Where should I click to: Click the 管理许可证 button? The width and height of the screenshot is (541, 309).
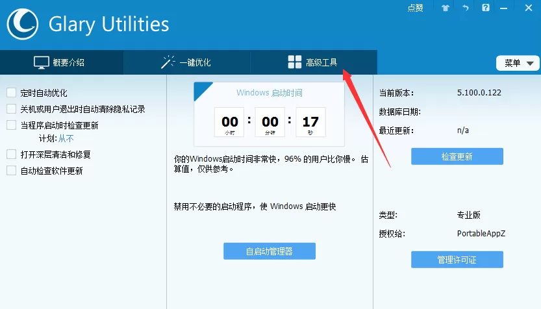457,260
